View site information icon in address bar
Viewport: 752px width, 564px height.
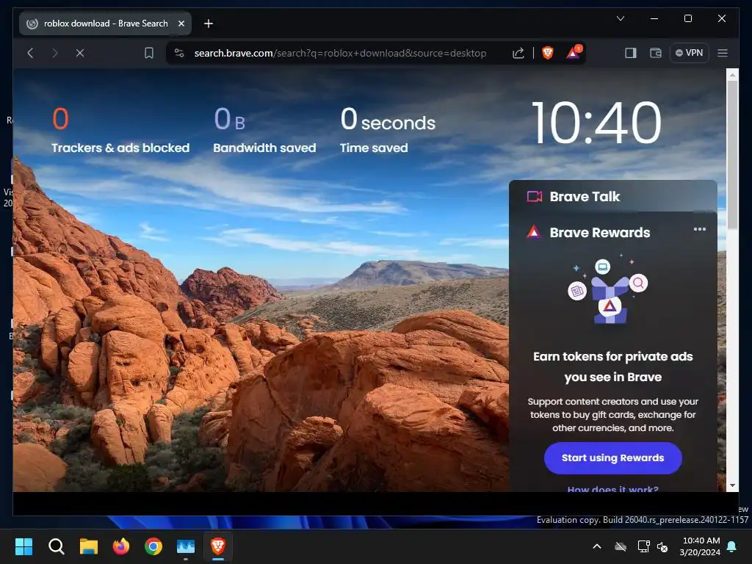179,53
